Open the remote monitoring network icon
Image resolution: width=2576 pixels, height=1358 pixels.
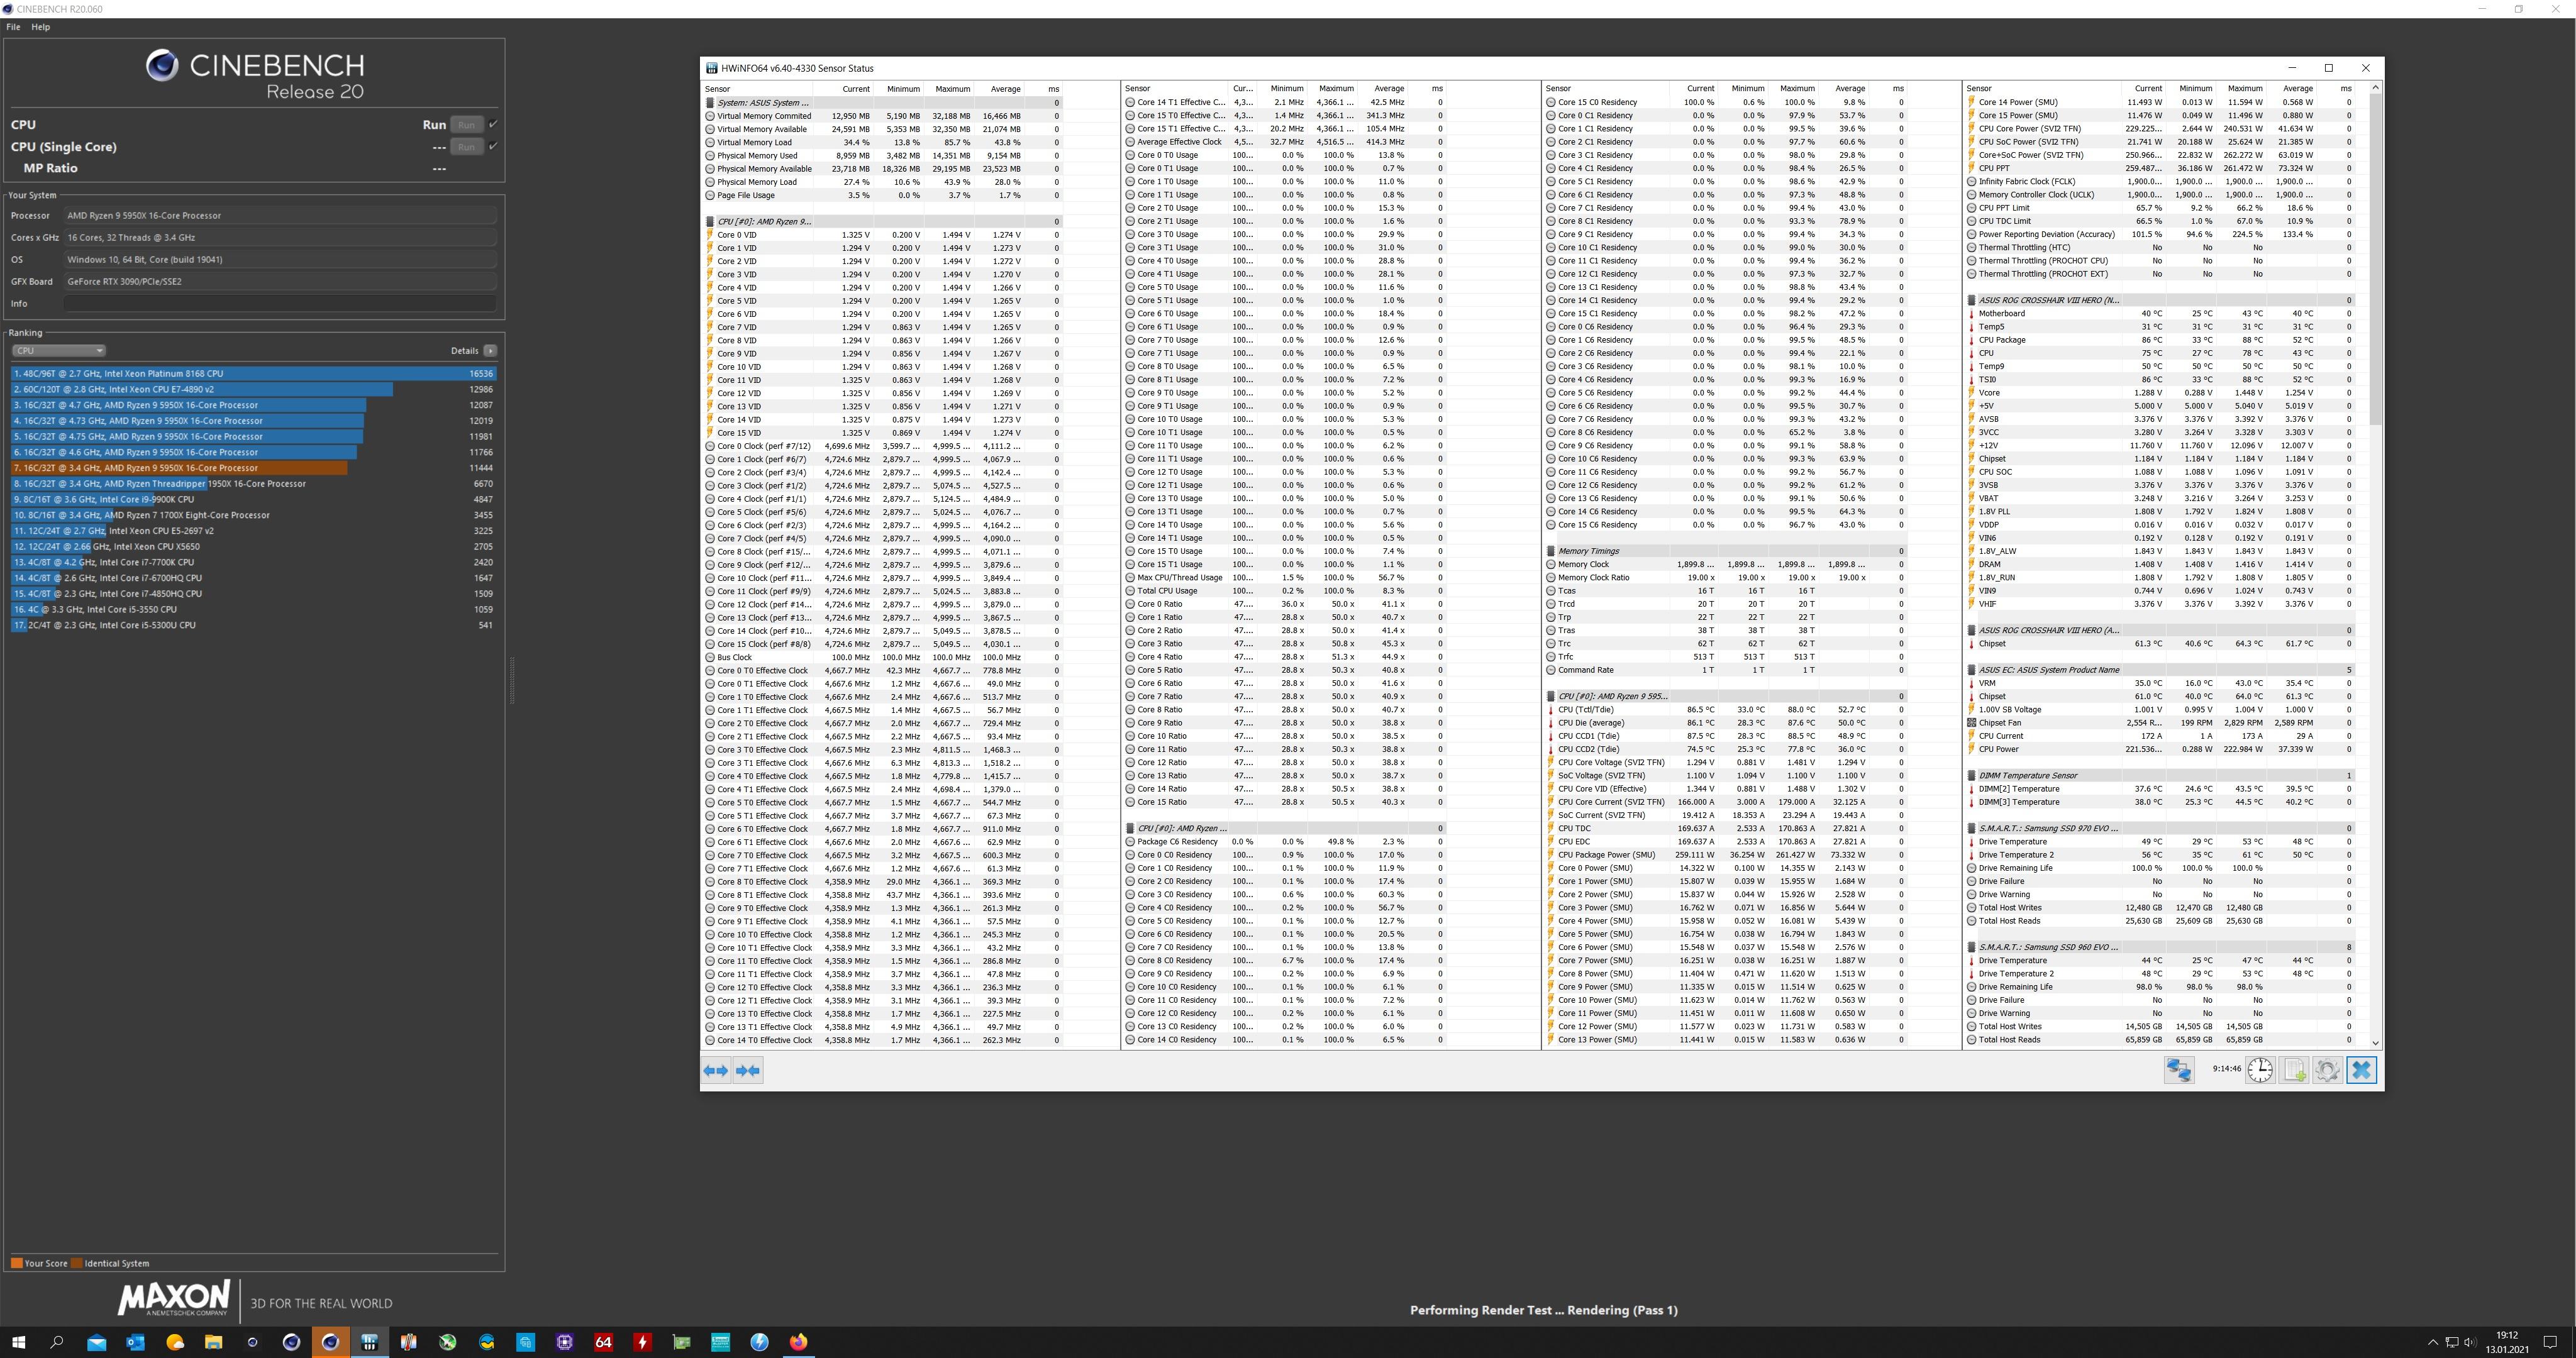click(x=2179, y=1070)
